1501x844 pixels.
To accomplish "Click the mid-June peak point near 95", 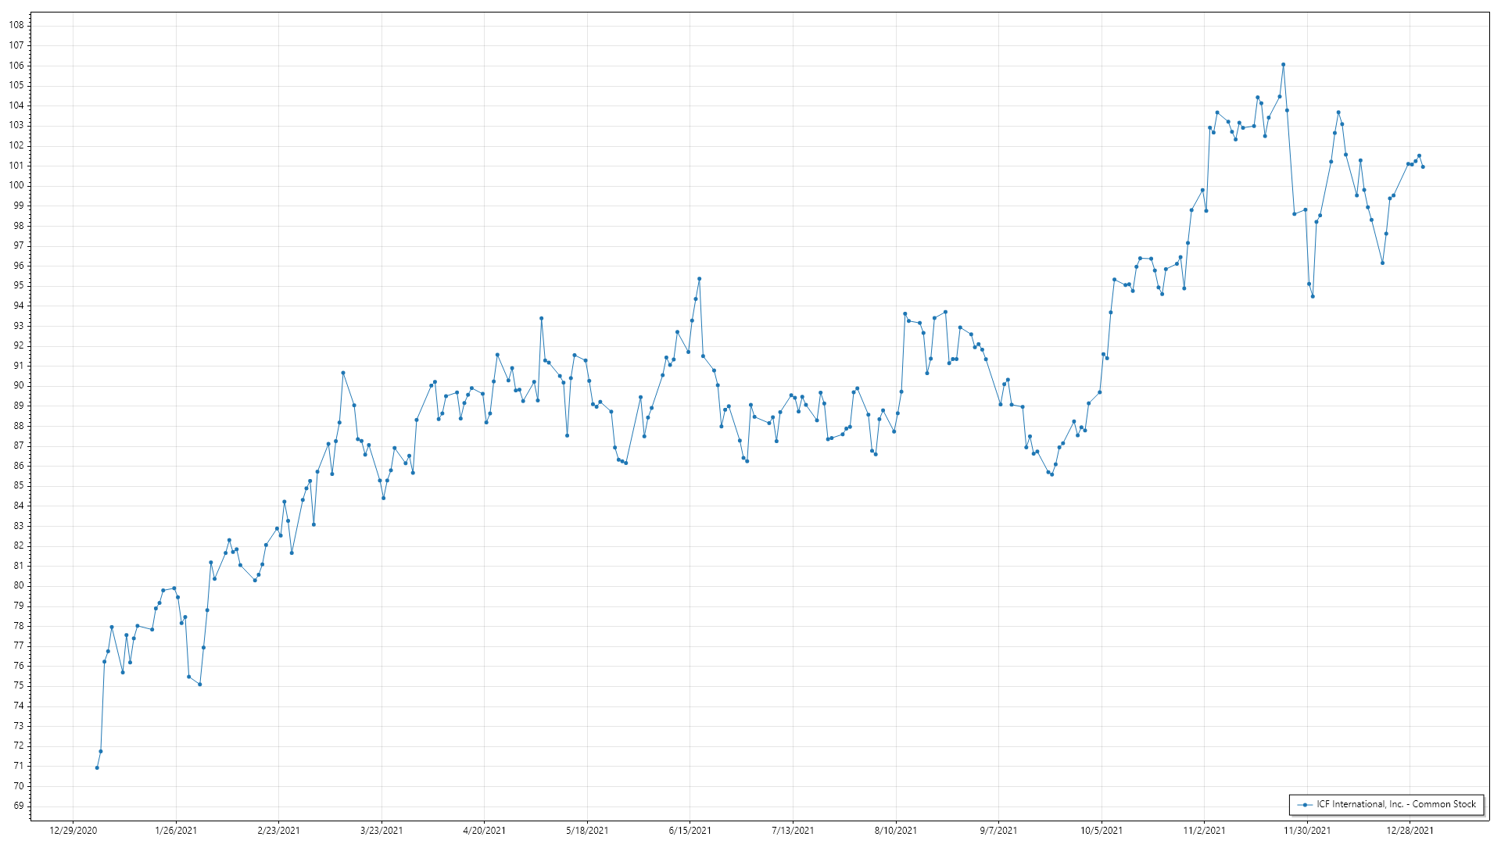I will [x=700, y=279].
